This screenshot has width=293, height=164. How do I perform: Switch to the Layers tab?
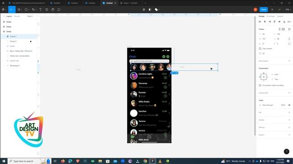point(9,16)
